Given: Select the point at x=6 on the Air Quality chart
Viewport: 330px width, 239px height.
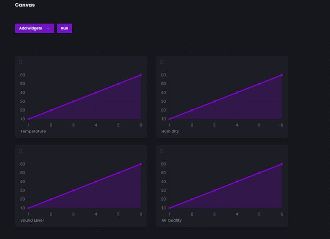Looking at the screenshot, I should [281, 164].
